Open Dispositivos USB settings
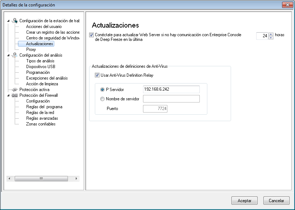The image size is (295, 210). (41, 67)
